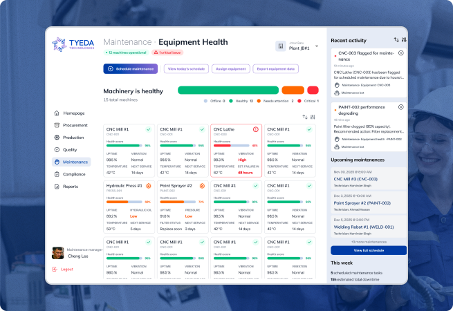
Task: Open machinery grid filter settings icon
Action: coord(313,117)
